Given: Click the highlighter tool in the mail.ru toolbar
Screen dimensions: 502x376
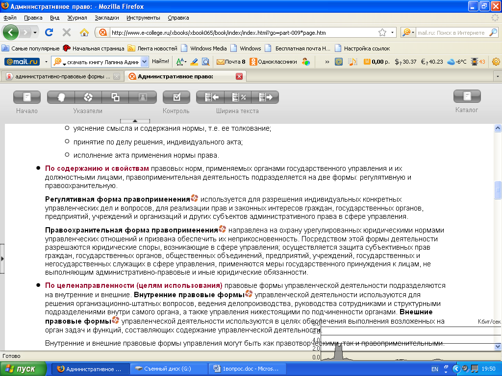Looking at the screenshot, I should tap(194, 62).
